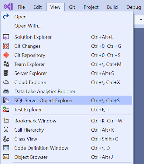
Task: Close the open View menu tab
Action: point(55,7)
